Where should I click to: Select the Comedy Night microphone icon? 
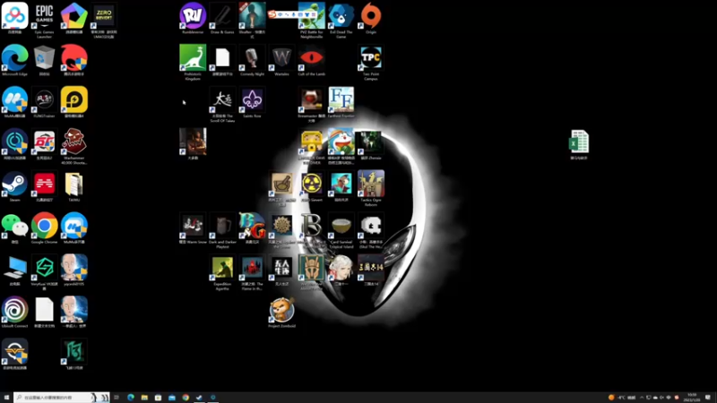(x=252, y=58)
